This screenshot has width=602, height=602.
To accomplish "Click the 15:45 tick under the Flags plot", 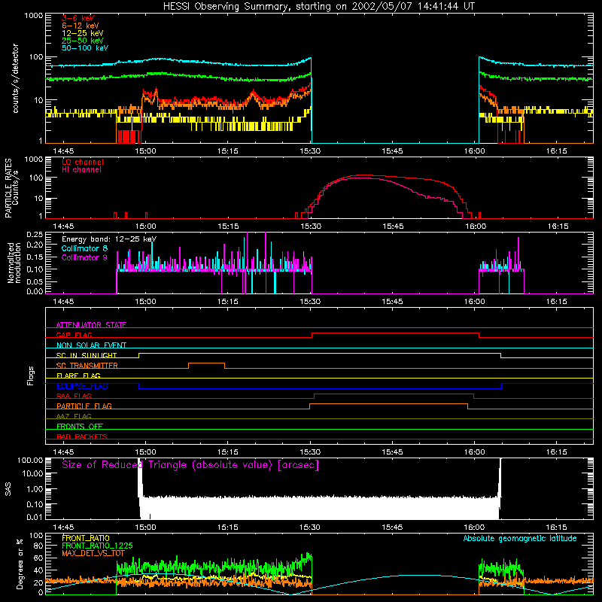I will coord(393,452).
